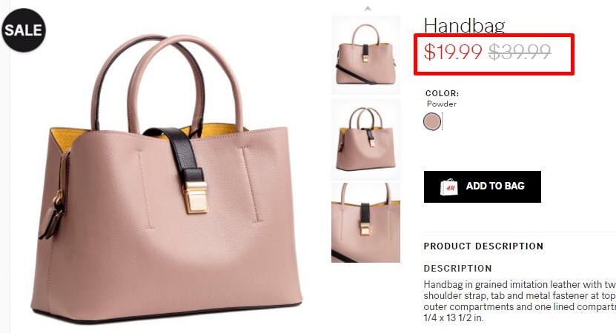Click the red $19.99 sale price

[x=453, y=52]
